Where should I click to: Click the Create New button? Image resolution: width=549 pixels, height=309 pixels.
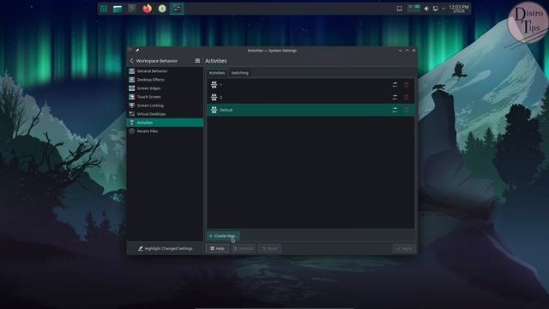(x=223, y=236)
